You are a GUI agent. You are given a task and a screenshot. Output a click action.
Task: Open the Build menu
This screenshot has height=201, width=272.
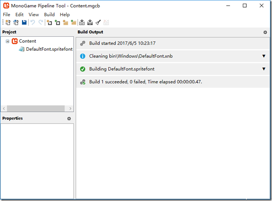(49, 15)
